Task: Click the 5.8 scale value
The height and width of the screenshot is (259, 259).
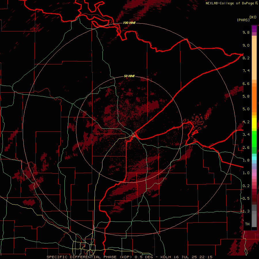Action: pyautogui.click(x=246, y=96)
